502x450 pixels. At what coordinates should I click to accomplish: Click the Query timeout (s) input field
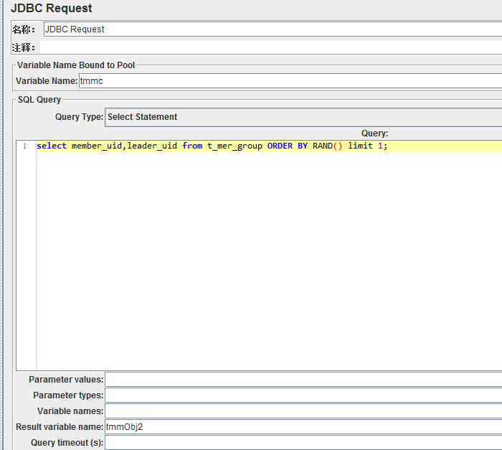303,443
